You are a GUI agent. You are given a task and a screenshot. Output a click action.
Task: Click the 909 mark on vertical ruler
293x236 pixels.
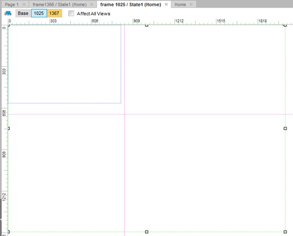4,154
